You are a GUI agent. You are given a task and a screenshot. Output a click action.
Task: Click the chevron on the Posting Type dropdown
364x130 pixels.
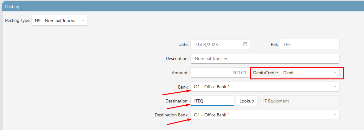click(83, 20)
